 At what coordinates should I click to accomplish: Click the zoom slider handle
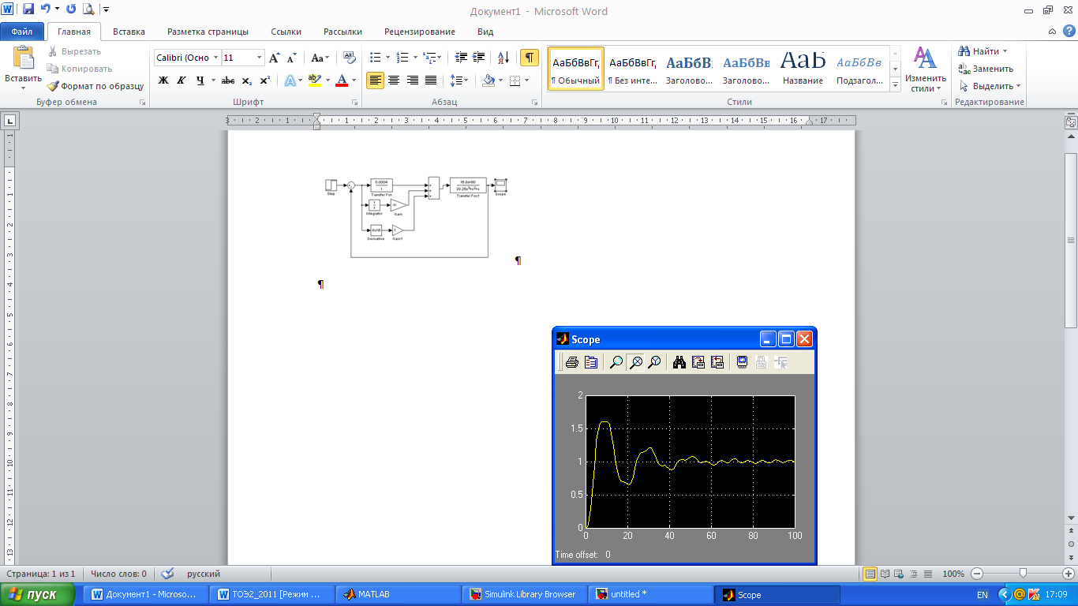pyautogui.click(x=1023, y=574)
